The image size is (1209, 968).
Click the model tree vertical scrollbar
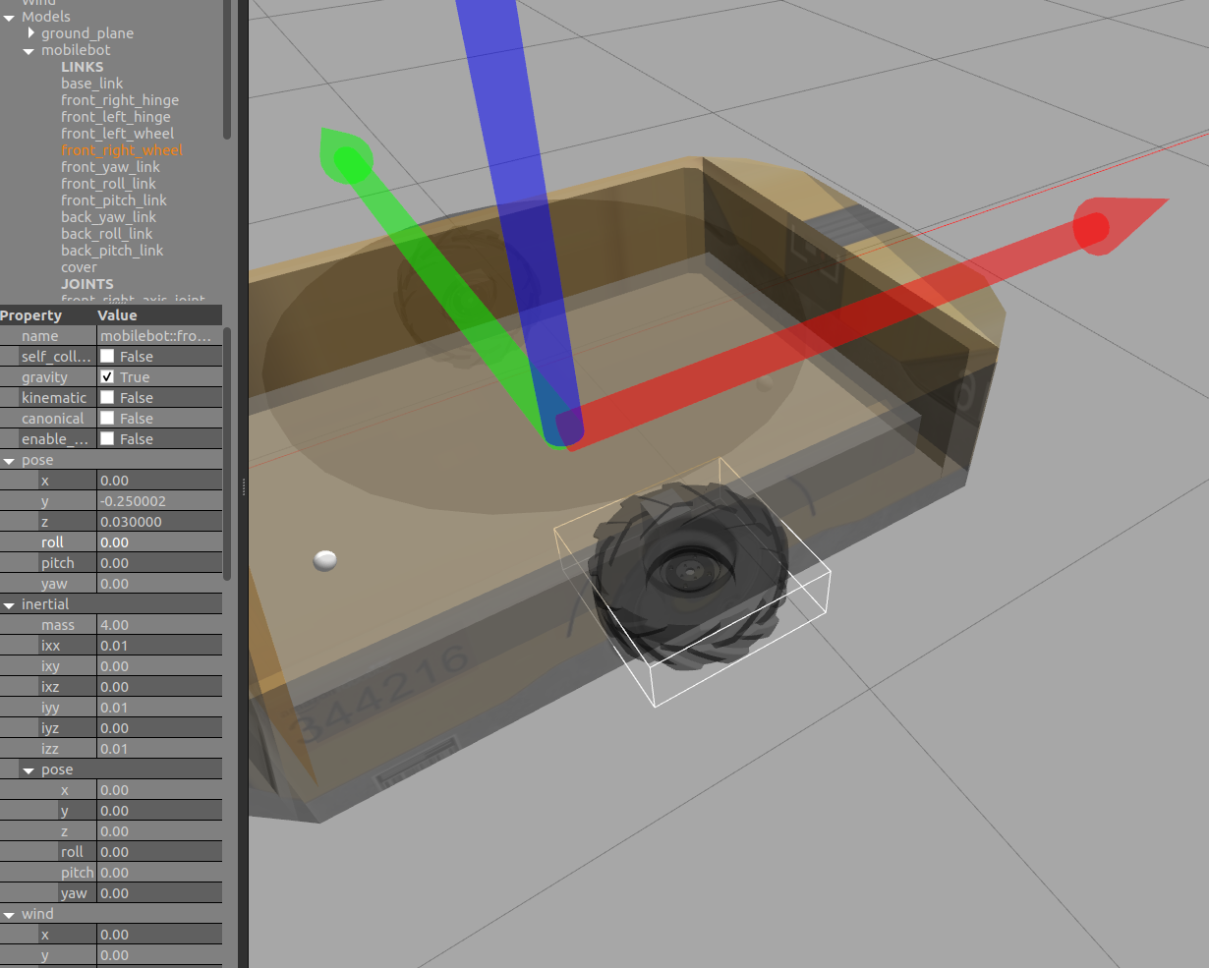227,69
